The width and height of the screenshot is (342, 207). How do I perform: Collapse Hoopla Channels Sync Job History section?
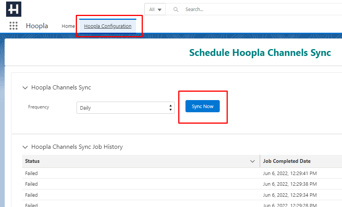25,147
